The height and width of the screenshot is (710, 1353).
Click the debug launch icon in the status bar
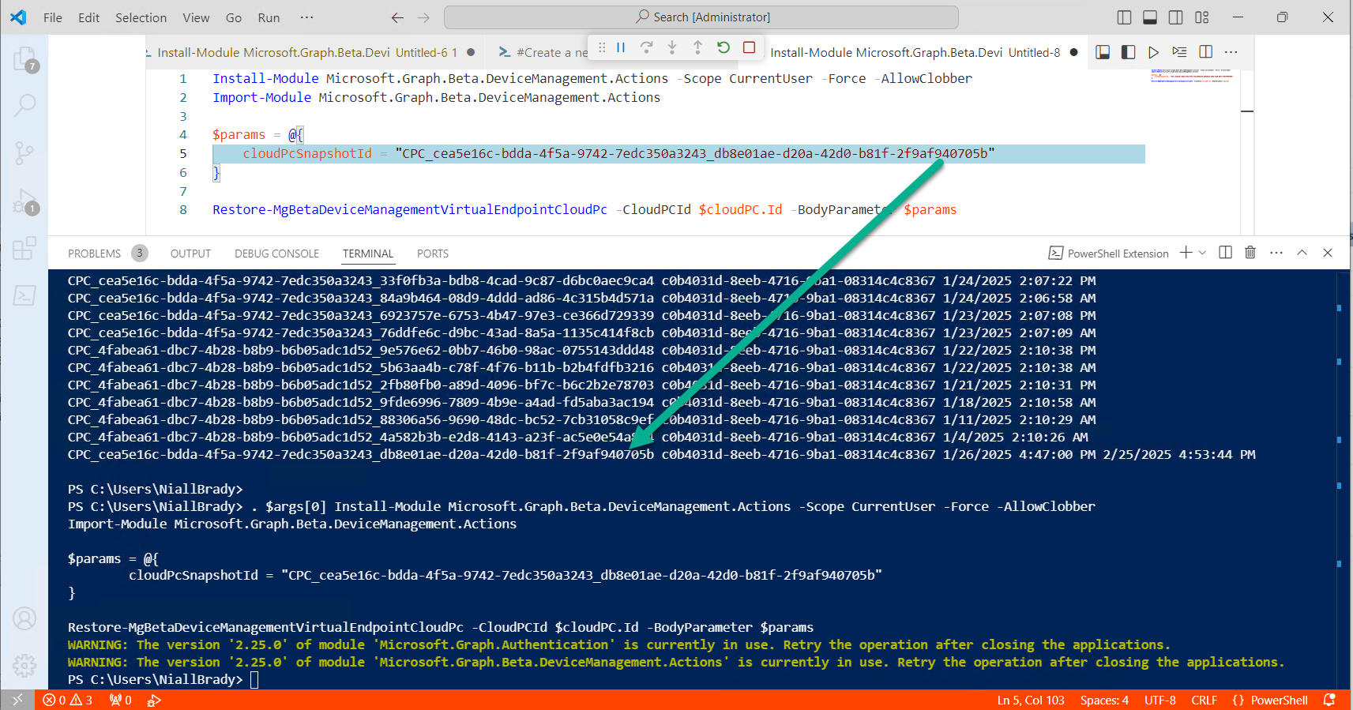153,701
